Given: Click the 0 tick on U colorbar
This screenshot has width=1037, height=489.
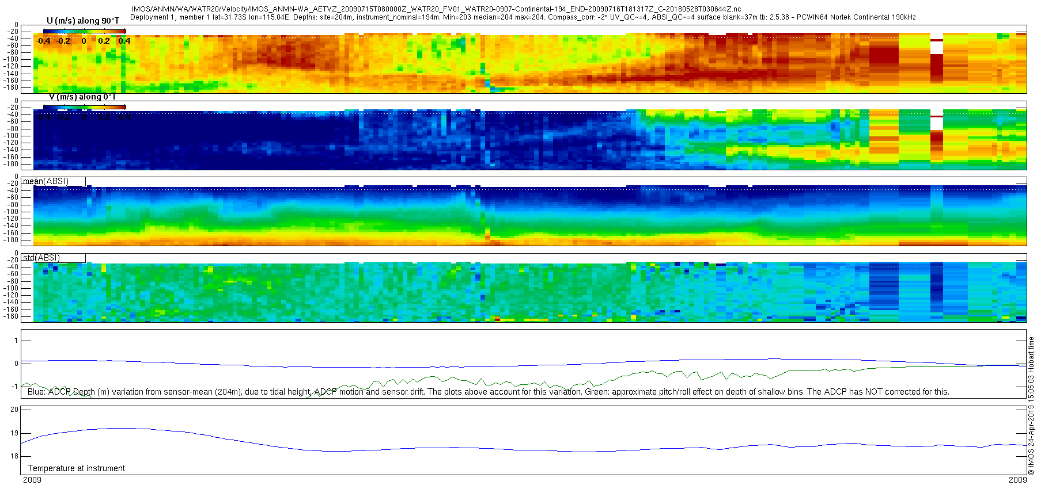Looking at the screenshot, I should [x=84, y=41].
